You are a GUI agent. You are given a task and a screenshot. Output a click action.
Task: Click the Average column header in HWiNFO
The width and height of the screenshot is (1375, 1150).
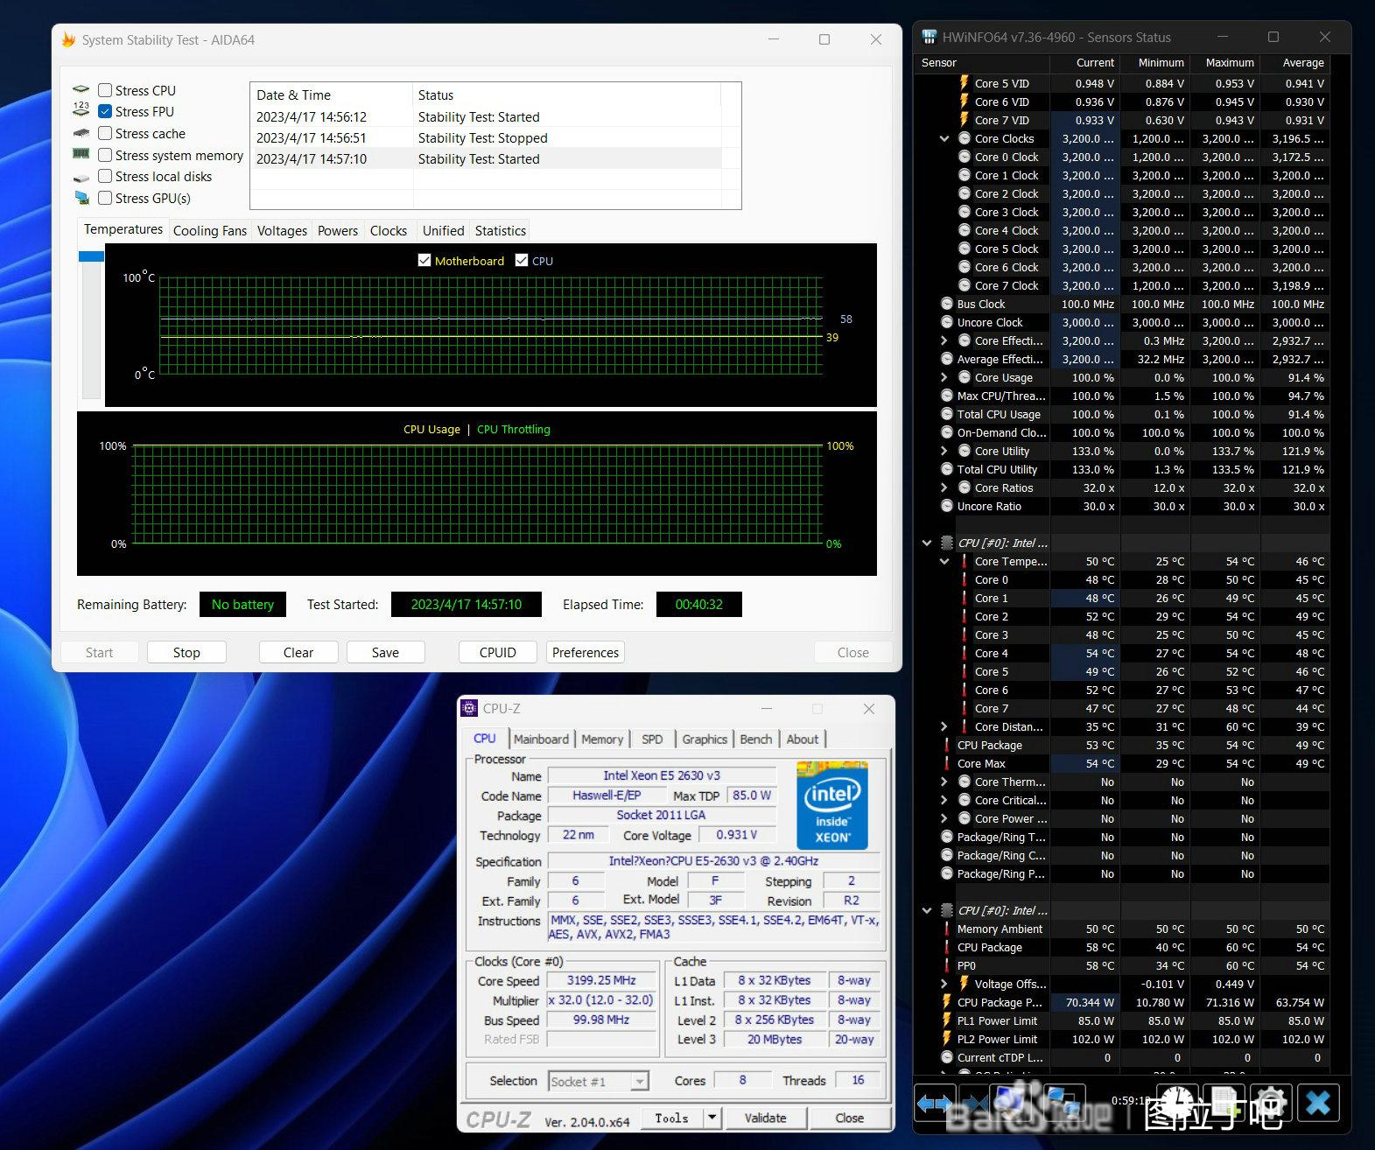coord(1295,62)
